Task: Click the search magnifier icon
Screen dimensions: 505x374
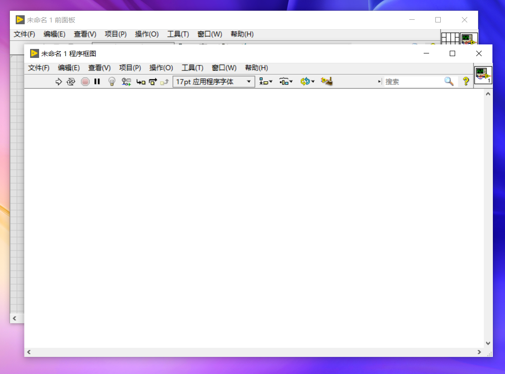Action: [449, 82]
